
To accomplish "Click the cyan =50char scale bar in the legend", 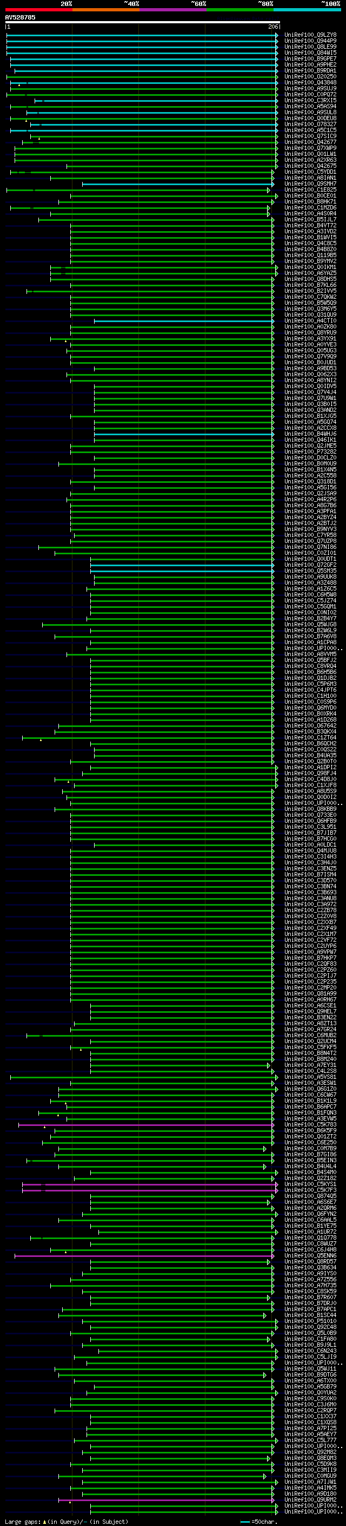I will click(245, 1522).
